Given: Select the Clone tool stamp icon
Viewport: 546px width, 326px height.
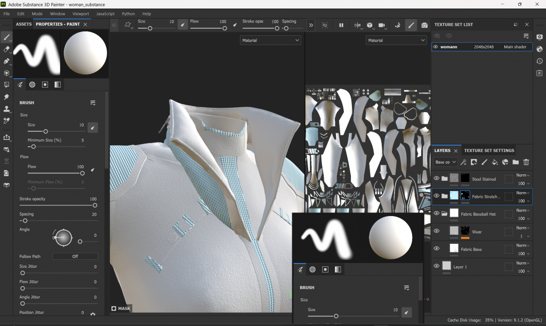Looking at the screenshot, I should pos(6,109).
